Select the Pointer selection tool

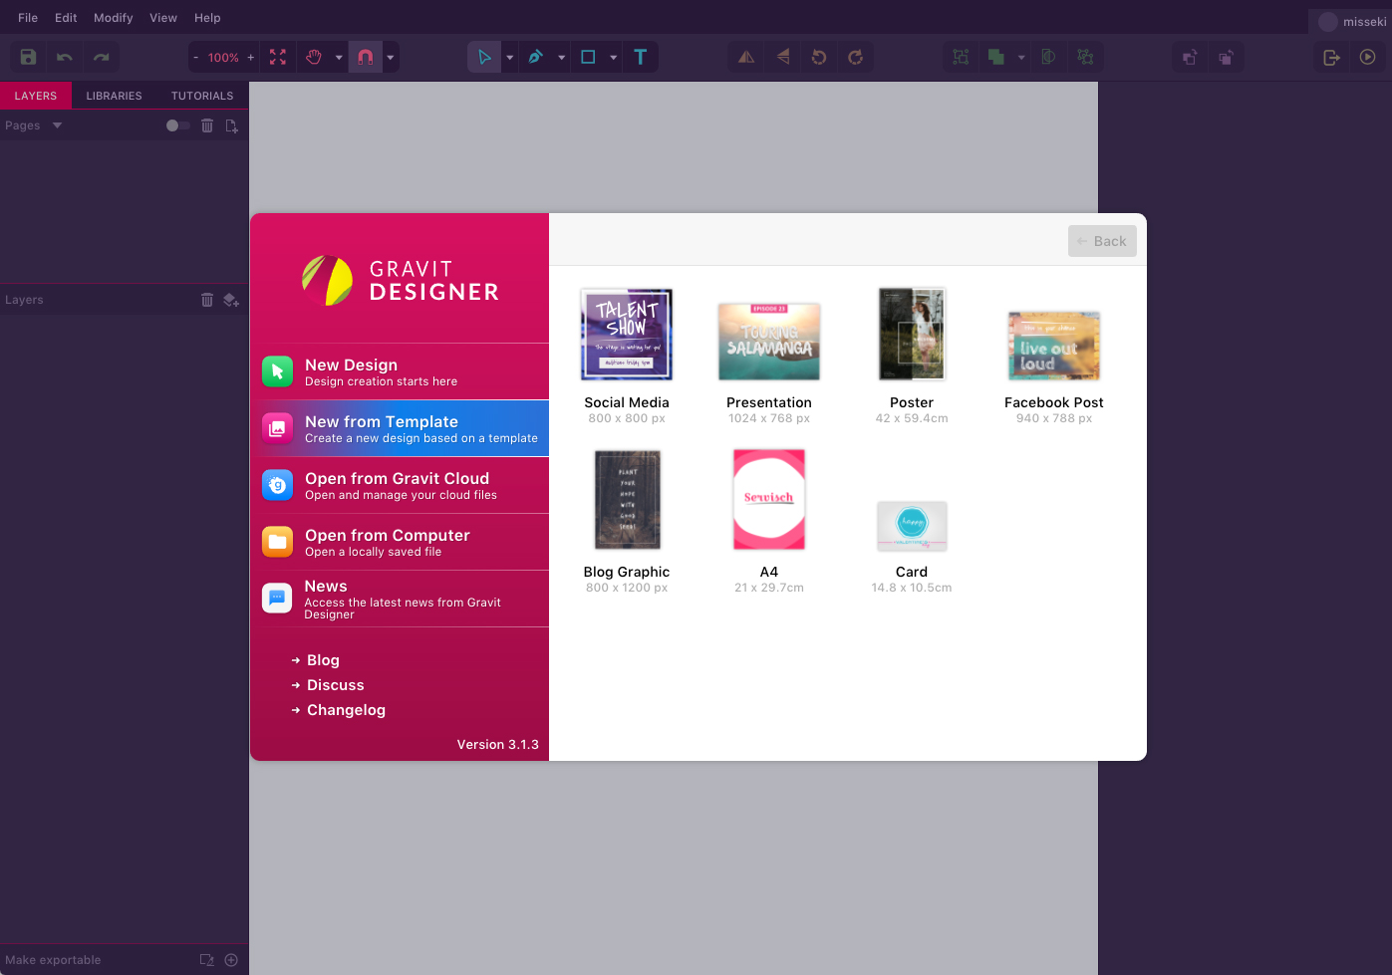pos(484,58)
